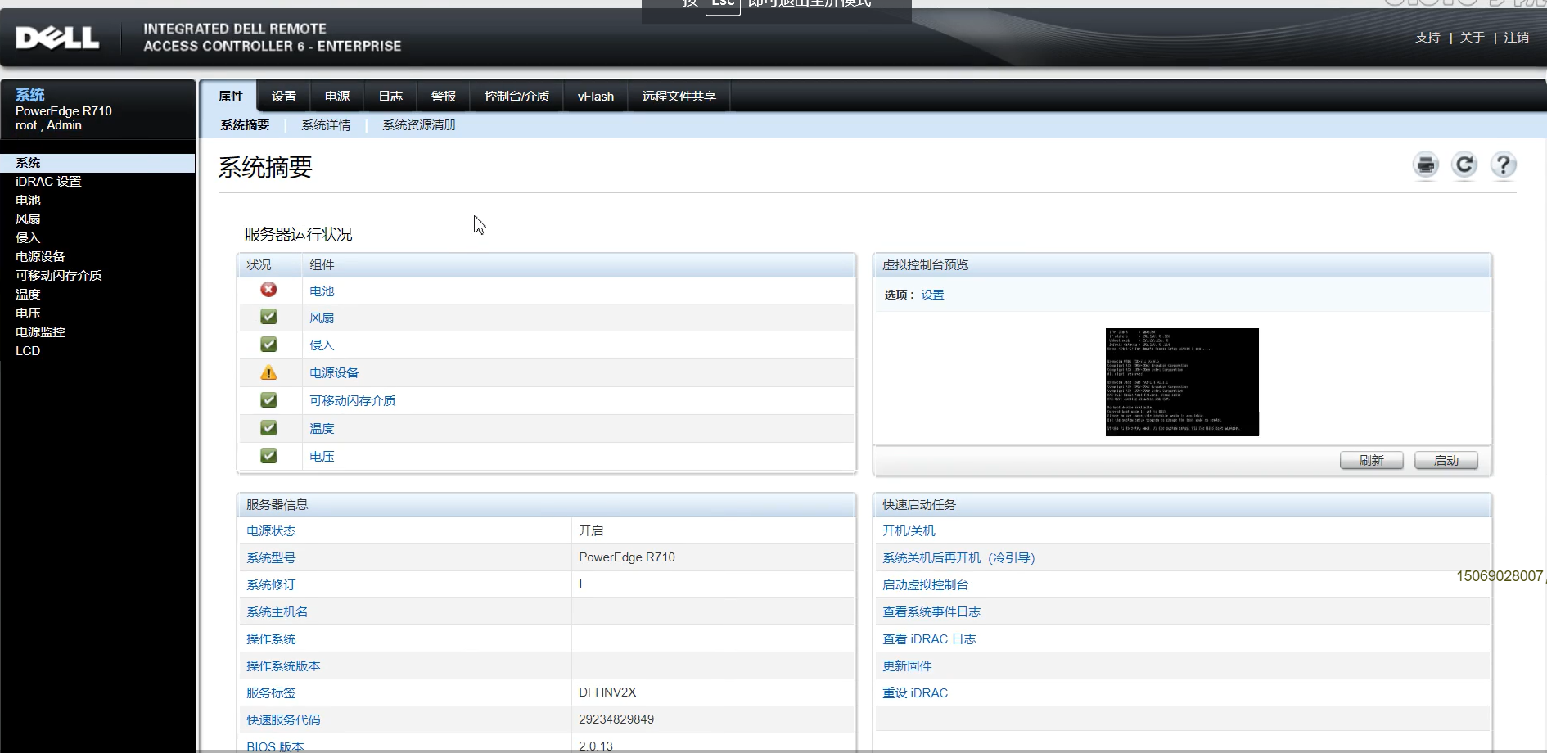
Task: Click the 关于 link in header
Action: (x=1472, y=38)
